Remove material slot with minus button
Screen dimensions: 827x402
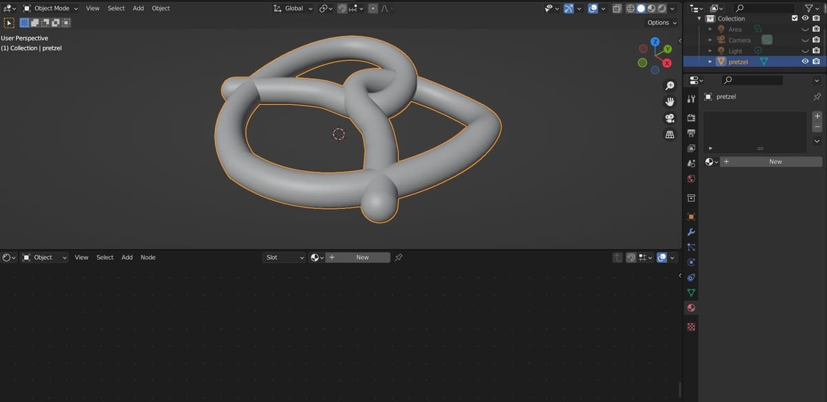[x=817, y=127]
